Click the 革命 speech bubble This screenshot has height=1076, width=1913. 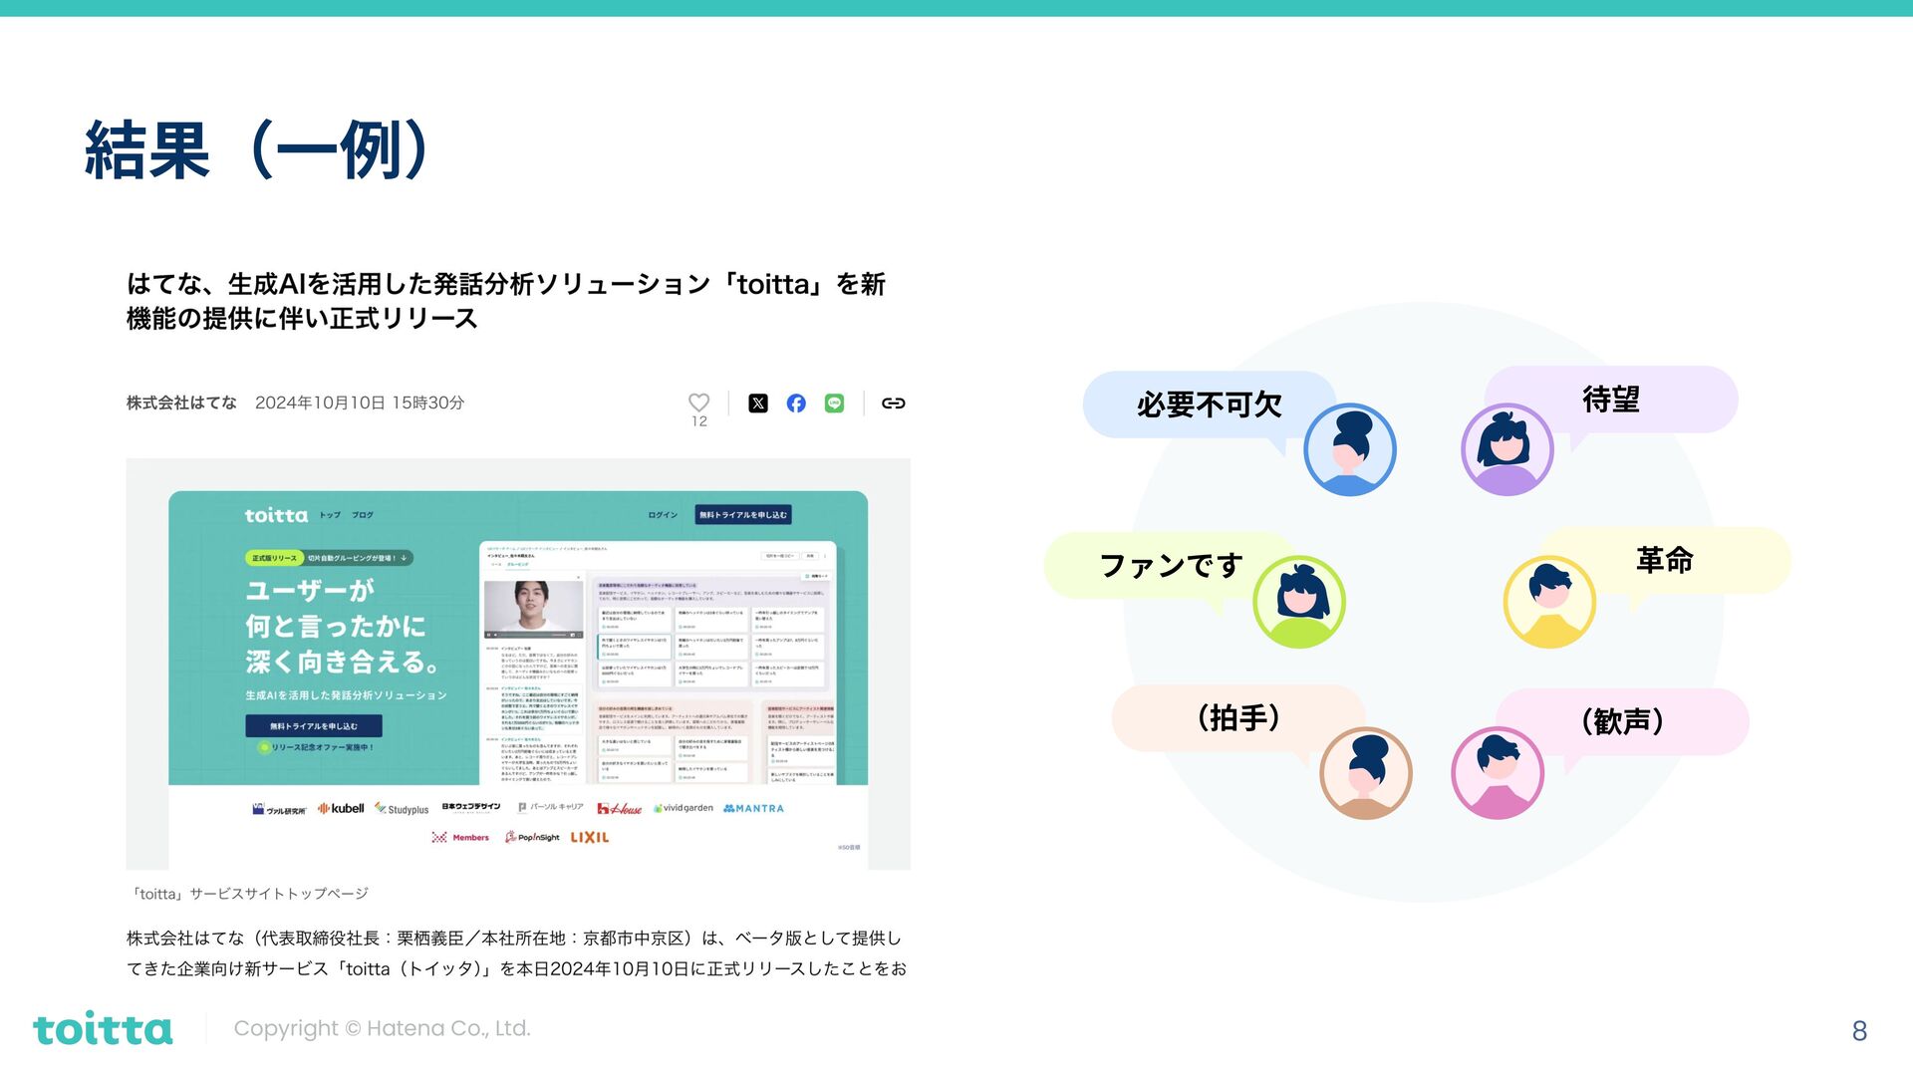click(1664, 560)
